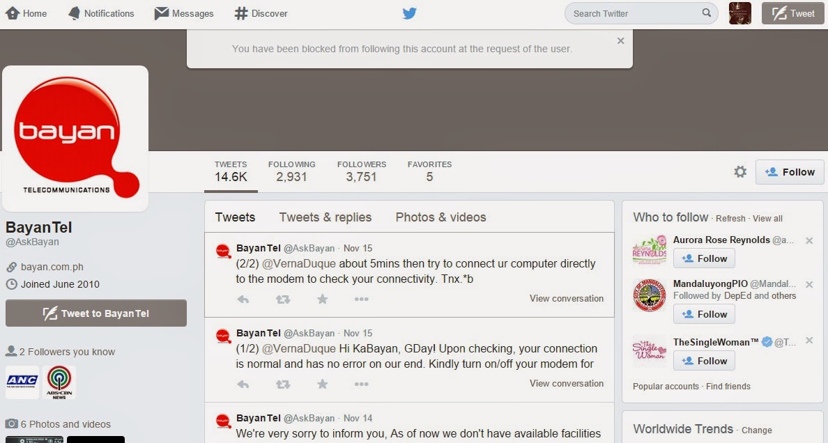Open the TheSingleWoman avatar
Viewport: 828px width, 443px height.
[650, 351]
